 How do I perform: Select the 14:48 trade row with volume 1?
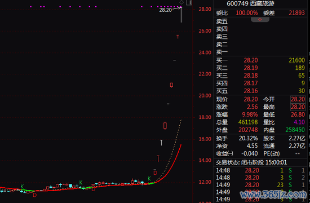pos(260,170)
